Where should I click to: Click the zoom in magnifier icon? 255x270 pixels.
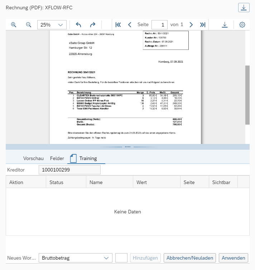14,25
